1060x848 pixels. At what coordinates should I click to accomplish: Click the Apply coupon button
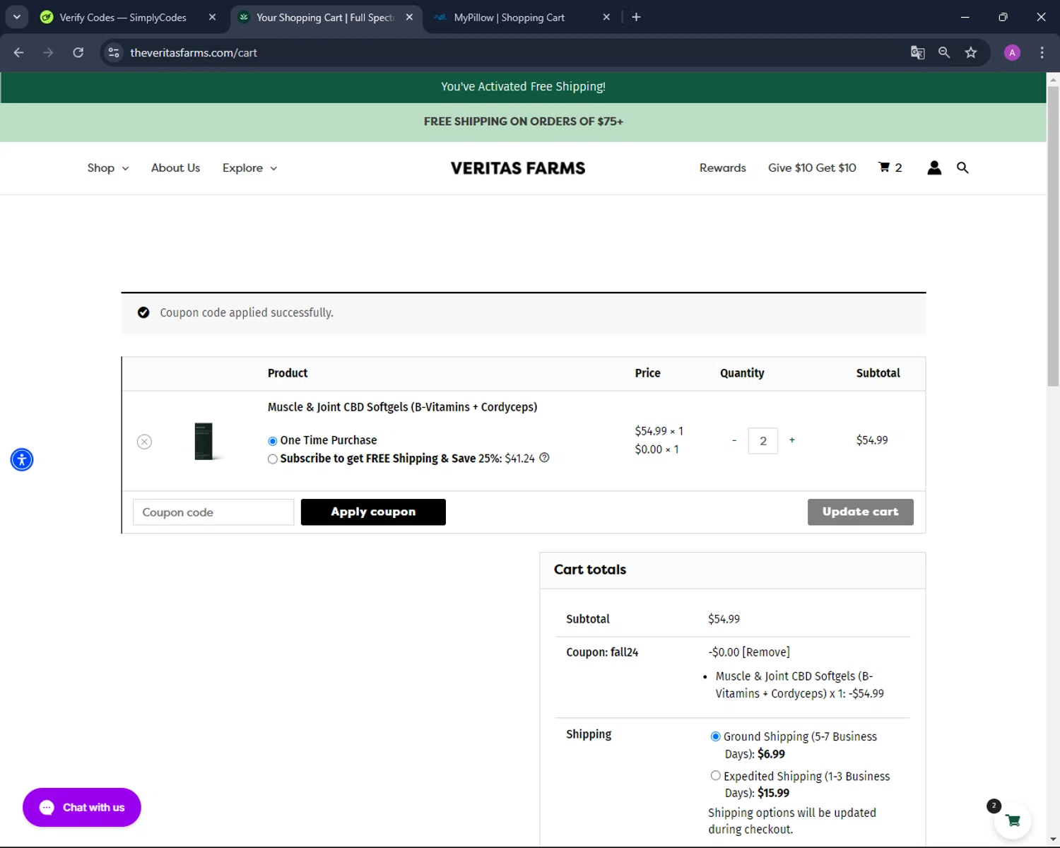(373, 512)
